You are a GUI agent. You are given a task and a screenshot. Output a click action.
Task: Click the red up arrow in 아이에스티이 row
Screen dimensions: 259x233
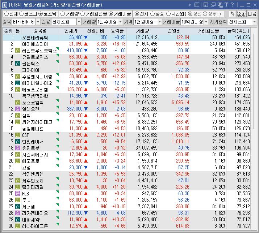(x=86, y=44)
